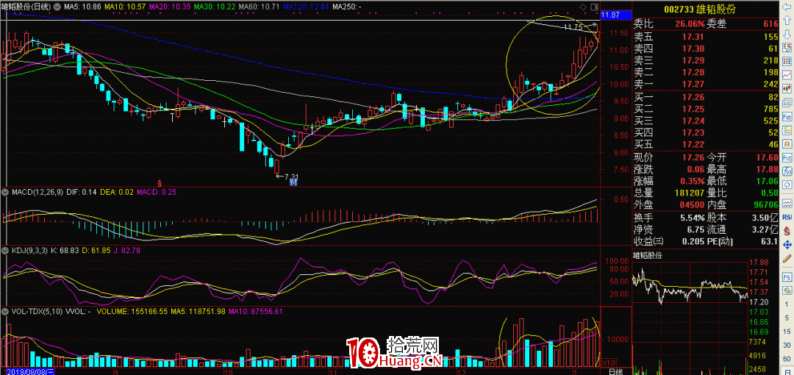The width and height of the screenshot is (794, 375).
Task: Click the PE(动) value 63.1
Action: coord(769,242)
